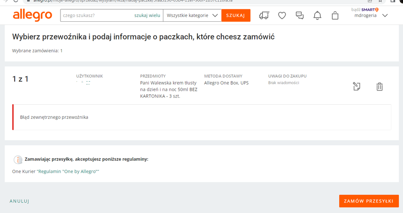Open favorites heart icon

click(282, 15)
